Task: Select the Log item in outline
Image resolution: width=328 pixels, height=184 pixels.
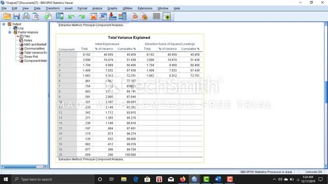Action: (20, 28)
